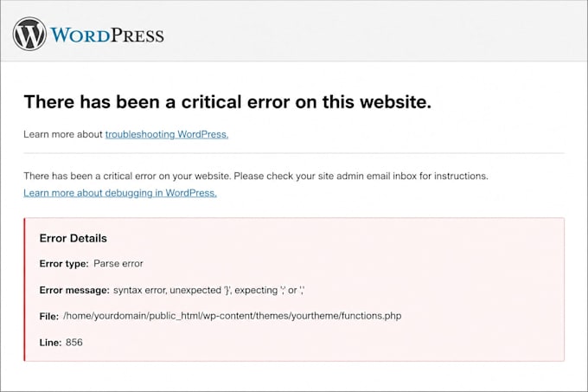Click the site admin email instructions paragraph
Image resolution: width=588 pixels, height=392 pixels.
pos(256,176)
